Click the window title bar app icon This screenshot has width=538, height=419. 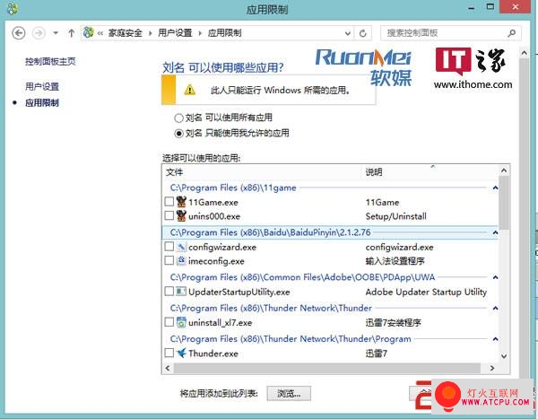click(13, 9)
